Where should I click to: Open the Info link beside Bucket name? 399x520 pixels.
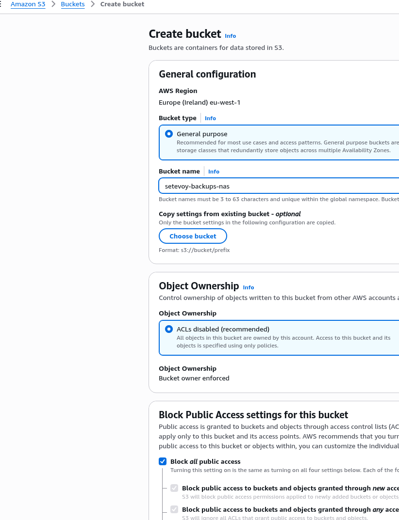[214, 172]
